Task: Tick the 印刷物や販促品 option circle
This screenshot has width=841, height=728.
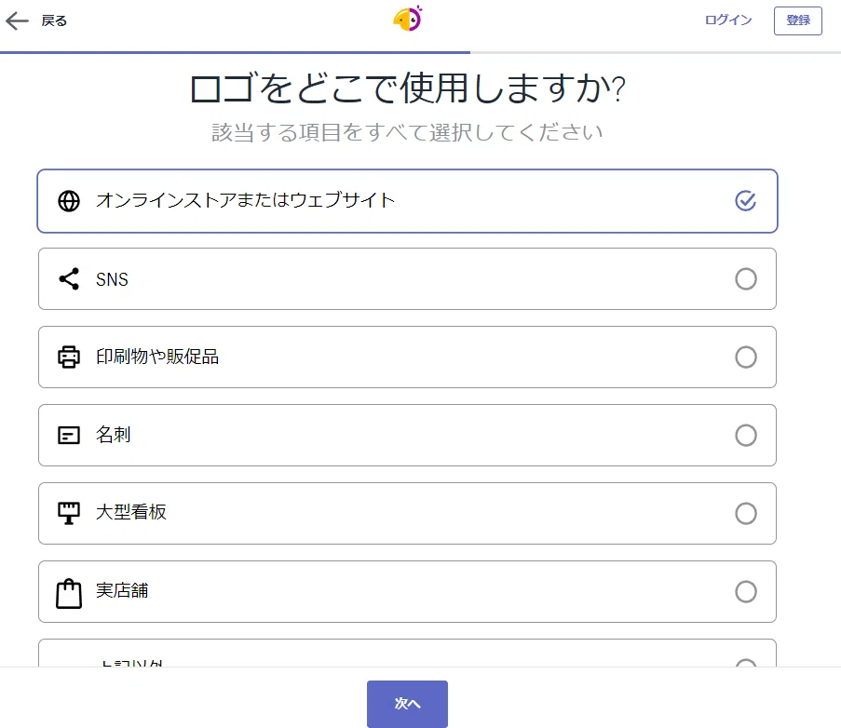Action: point(745,357)
